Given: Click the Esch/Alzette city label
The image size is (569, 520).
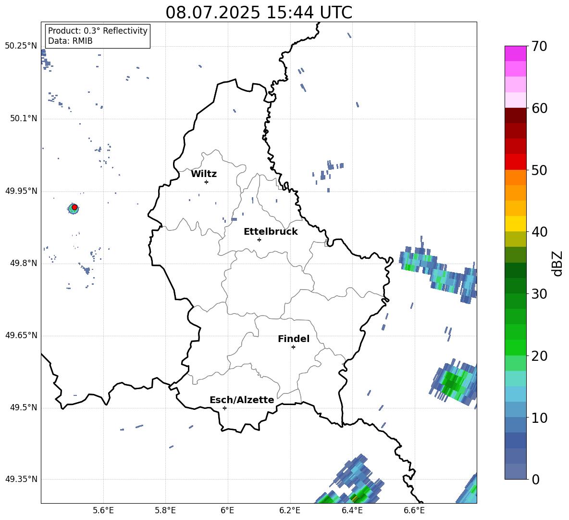Looking at the screenshot, I should pos(242,400).
